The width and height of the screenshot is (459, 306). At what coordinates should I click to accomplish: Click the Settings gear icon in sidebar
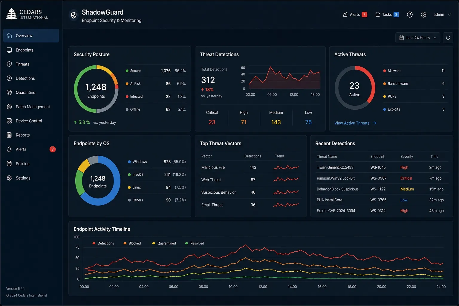pos(9,178)
